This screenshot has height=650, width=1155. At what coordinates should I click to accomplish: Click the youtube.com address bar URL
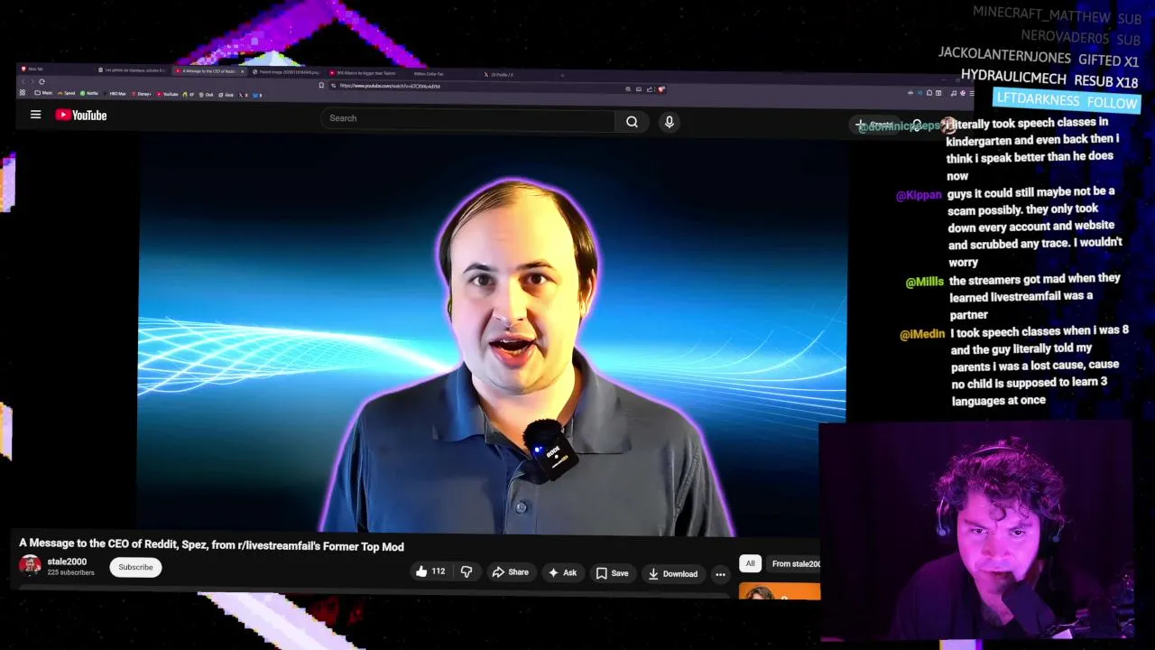tap(390, 86)
